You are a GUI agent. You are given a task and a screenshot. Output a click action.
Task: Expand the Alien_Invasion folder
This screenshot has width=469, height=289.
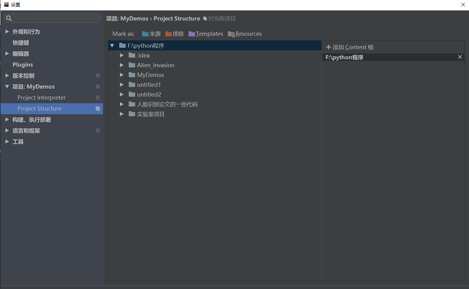122,65
